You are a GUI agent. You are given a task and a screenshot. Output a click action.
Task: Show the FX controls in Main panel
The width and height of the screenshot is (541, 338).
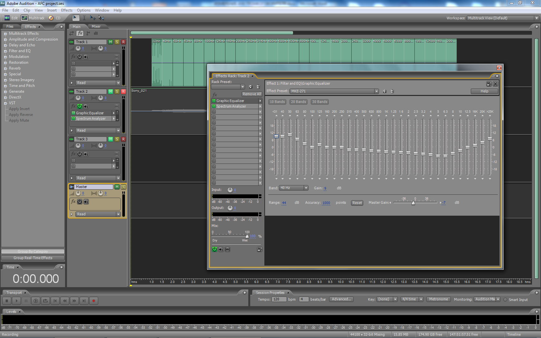coord(80,33)
